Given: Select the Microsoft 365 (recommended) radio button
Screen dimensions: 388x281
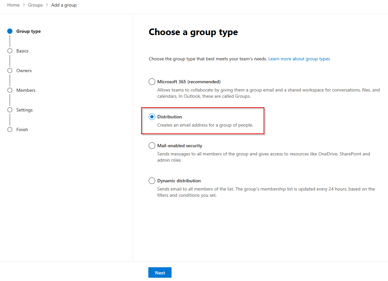Looking at the screenshot, I should click(152, 82).
